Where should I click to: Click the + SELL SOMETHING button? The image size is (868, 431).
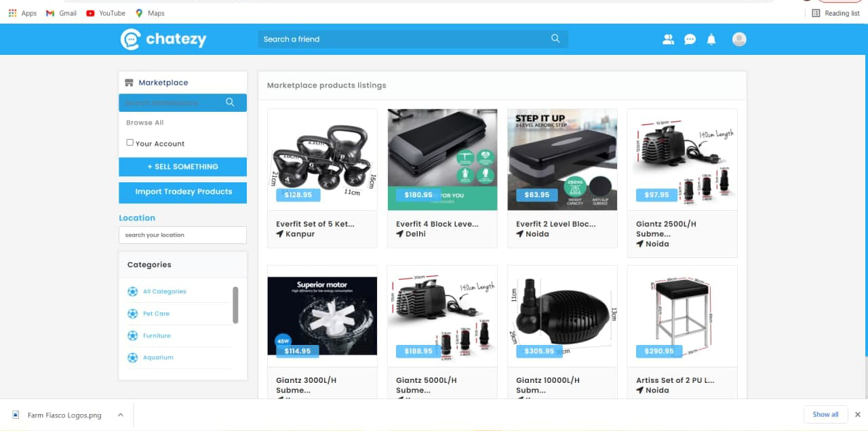coord(182,167)
